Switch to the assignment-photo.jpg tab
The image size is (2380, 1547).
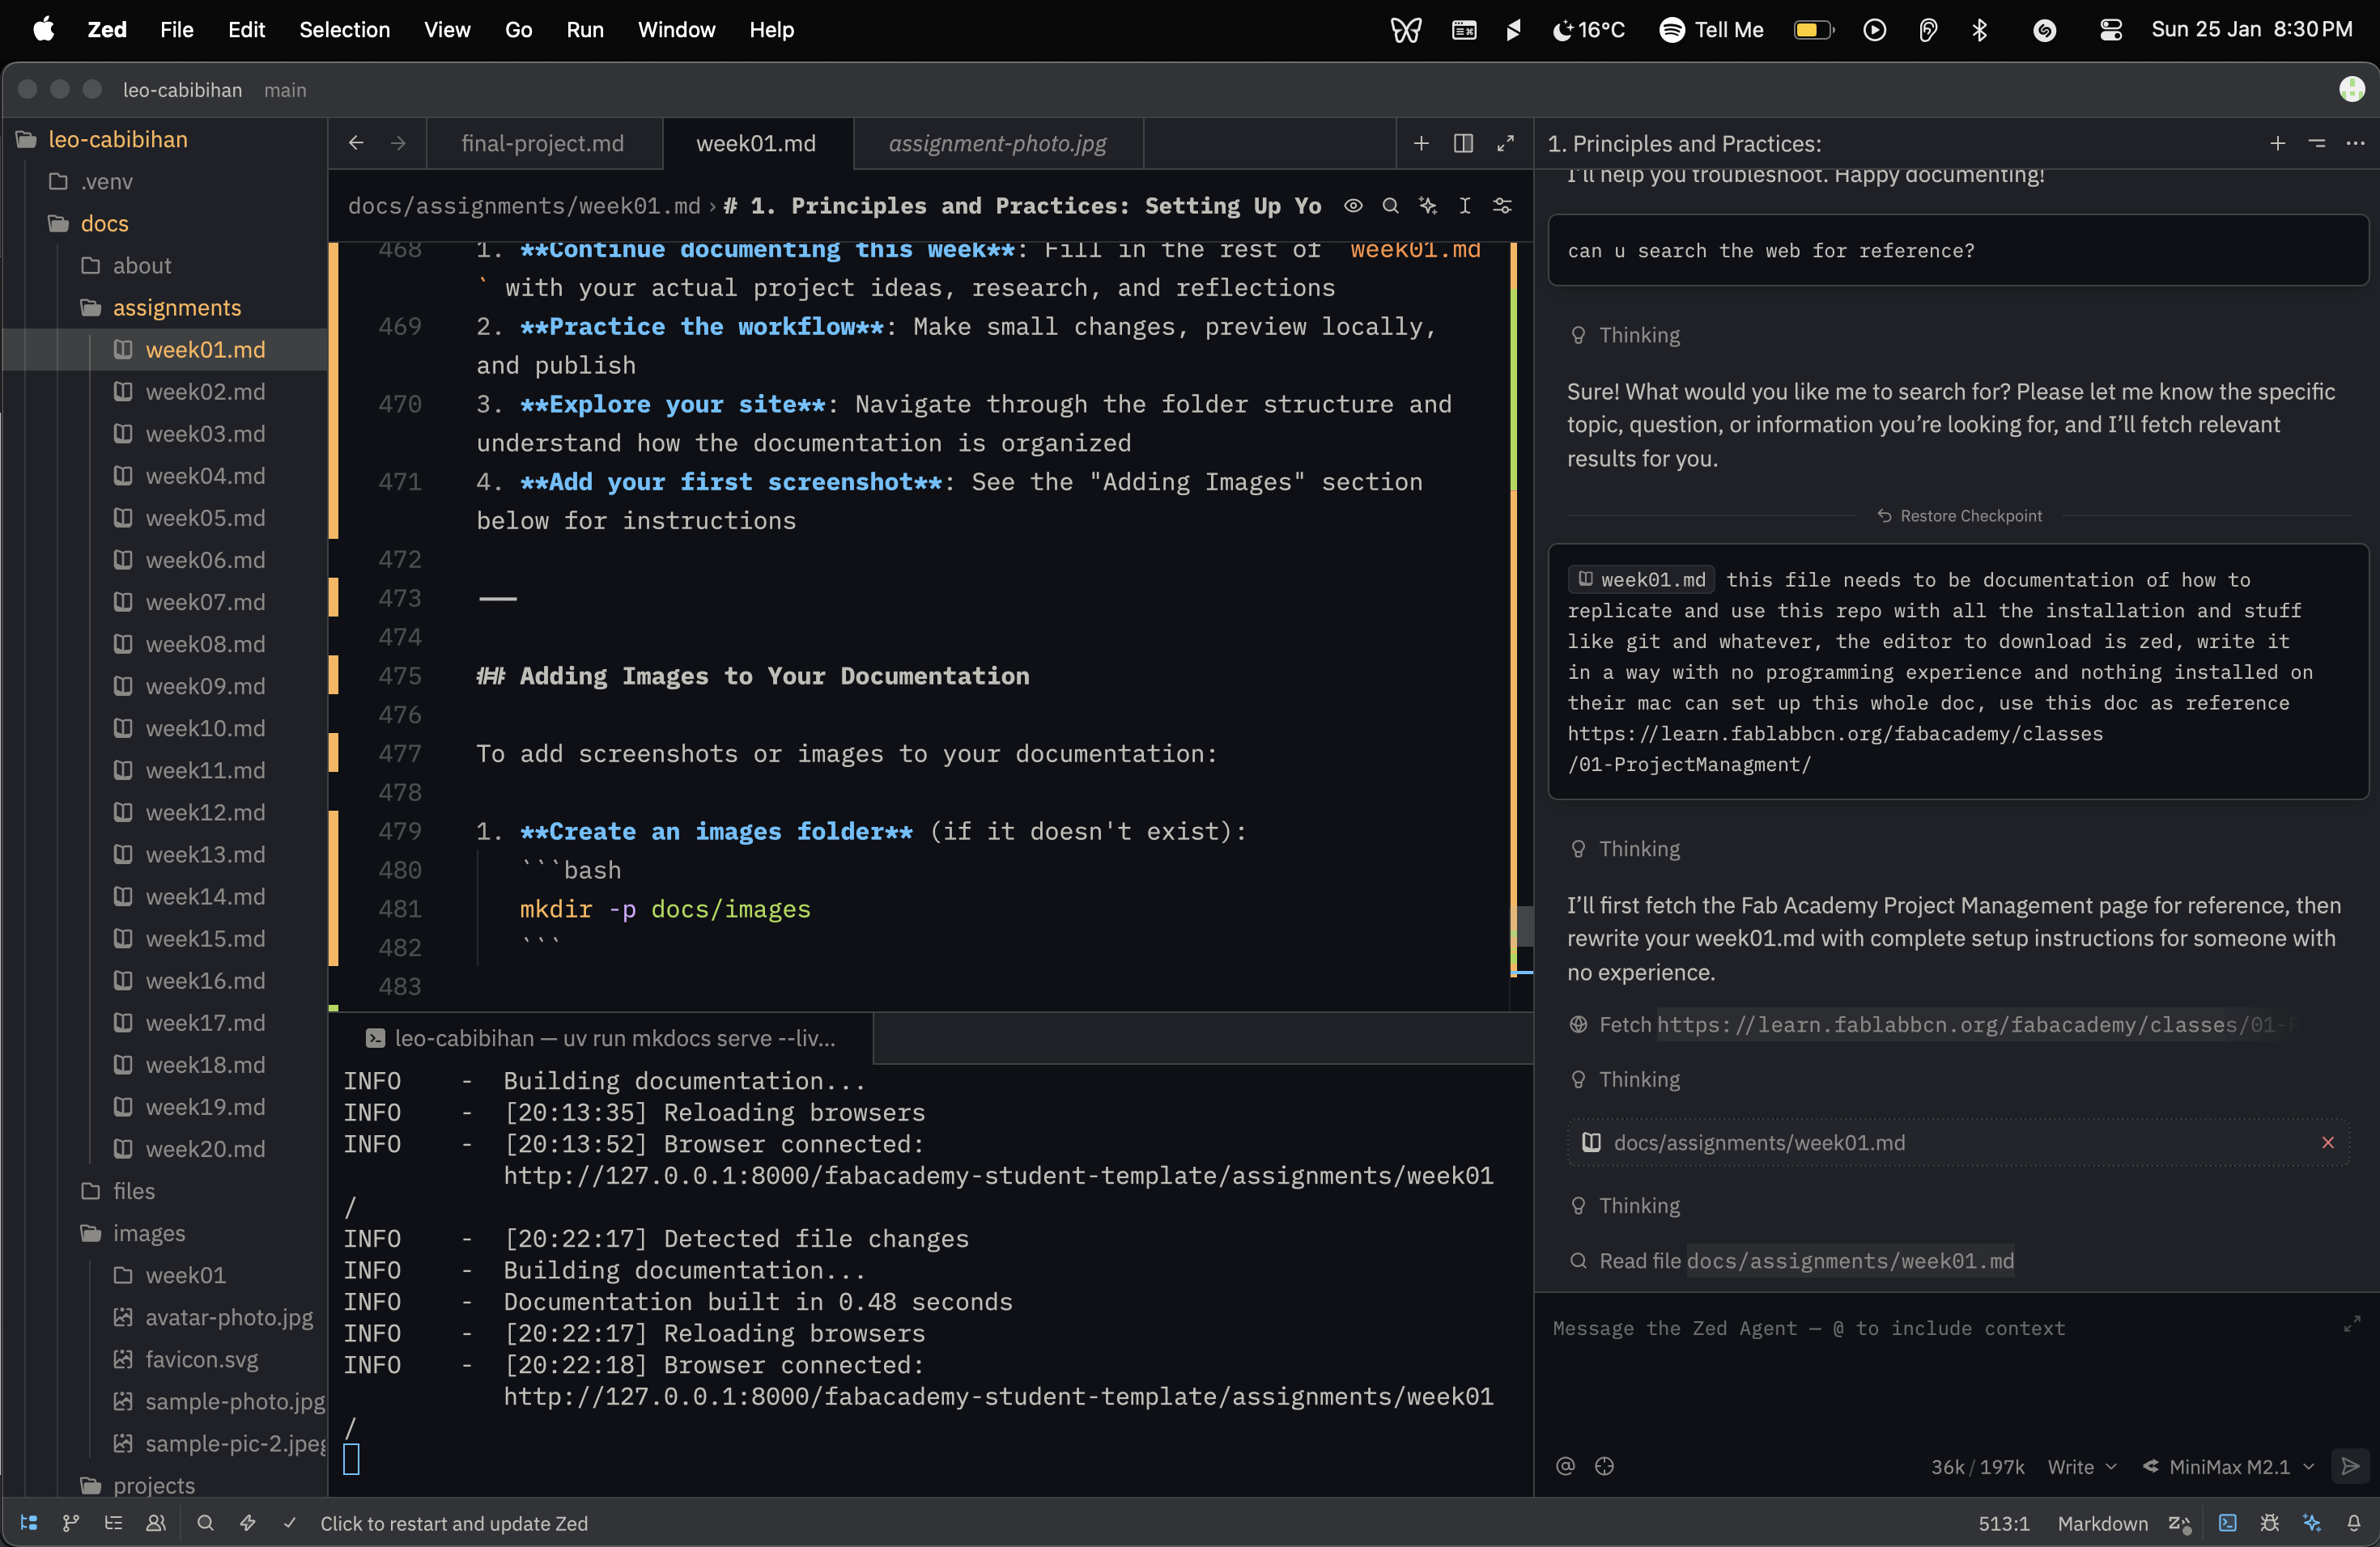point(995,144)
